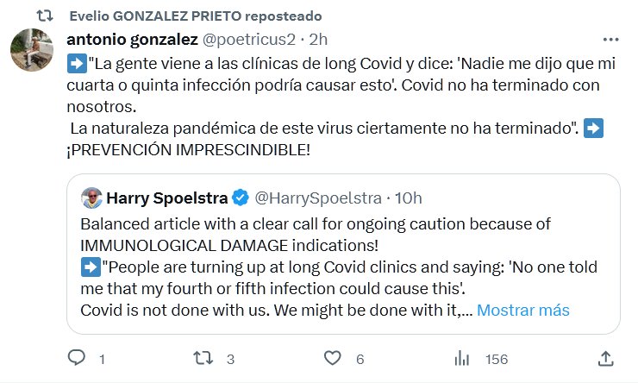Share the tweet via the upload arrow icon

coord(606,357)
